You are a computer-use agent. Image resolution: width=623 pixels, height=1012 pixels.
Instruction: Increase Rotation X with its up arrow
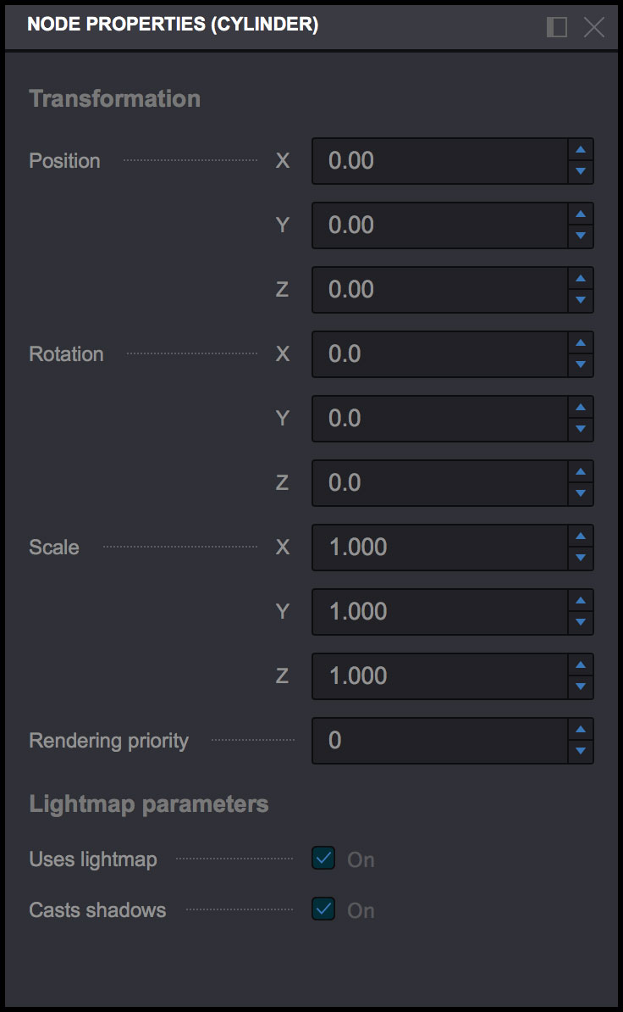[581, 343]
